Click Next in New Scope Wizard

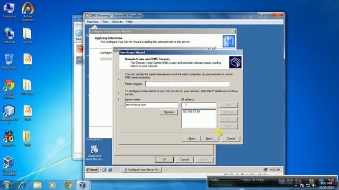(210, 138)
